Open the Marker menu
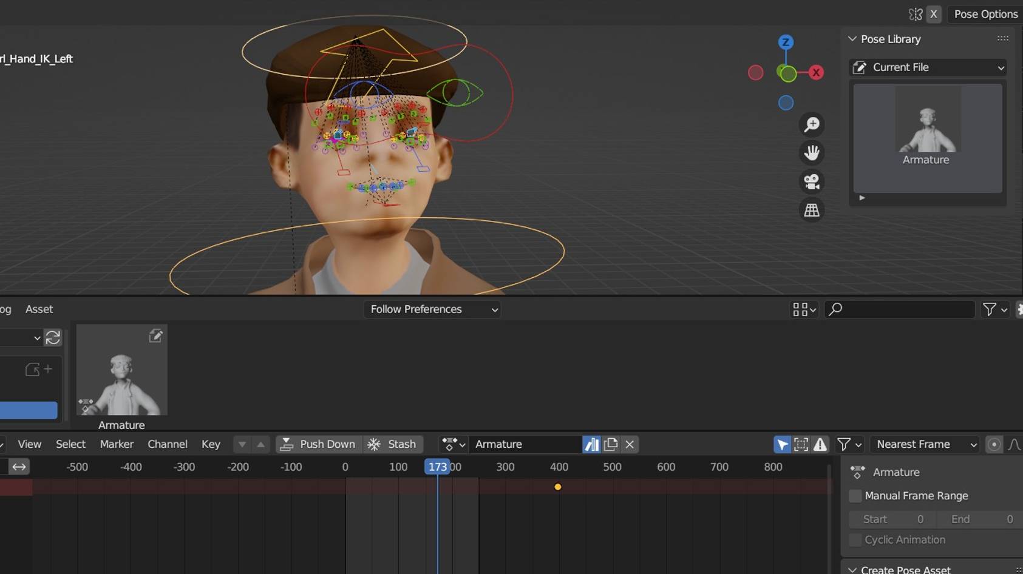Screen dimensions: 1023x574 [117, 444]
